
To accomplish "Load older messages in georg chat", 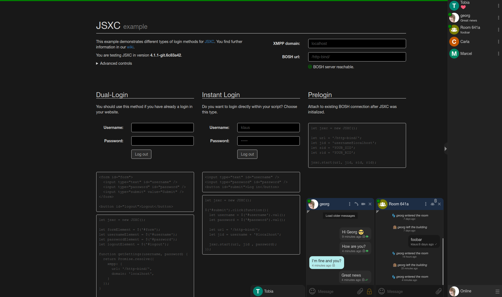I will [x=340, y=216].
